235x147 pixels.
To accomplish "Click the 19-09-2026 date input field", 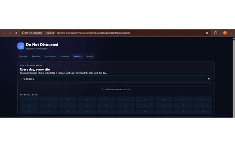I will [116, 79].
